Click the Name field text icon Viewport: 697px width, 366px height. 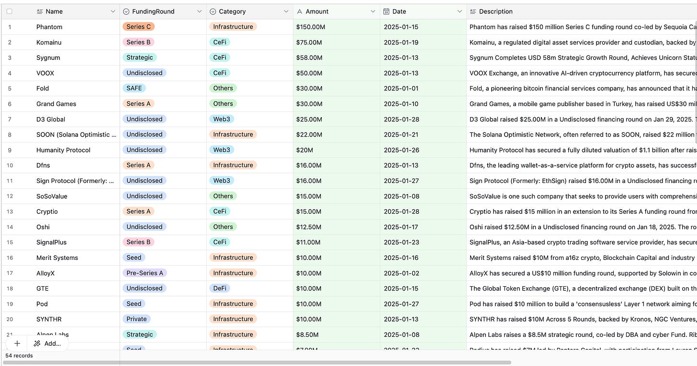pos(40,11)
